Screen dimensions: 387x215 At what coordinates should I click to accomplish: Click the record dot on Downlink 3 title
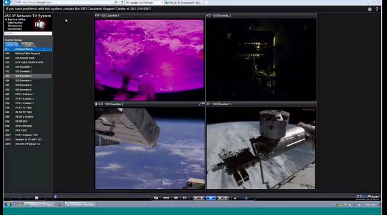pyautogui.click(x=96, y=104)
